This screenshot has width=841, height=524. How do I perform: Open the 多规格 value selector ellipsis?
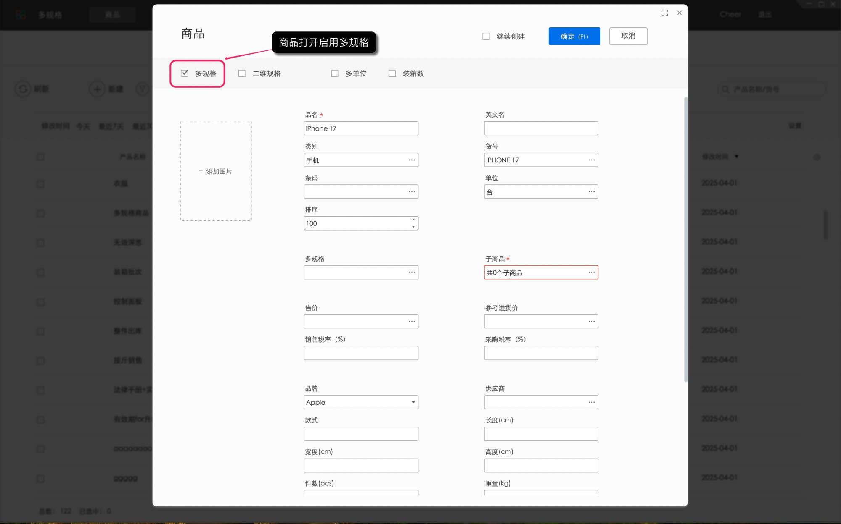(x=411, y=272)
